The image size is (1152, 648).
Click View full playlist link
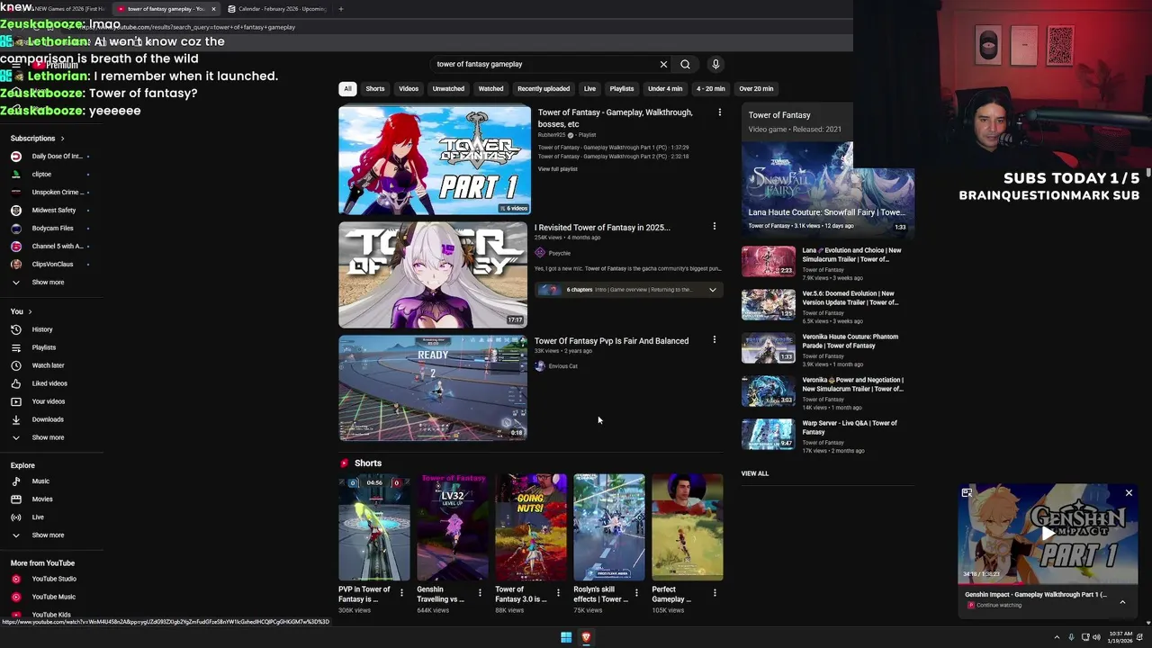click(558, 169)
